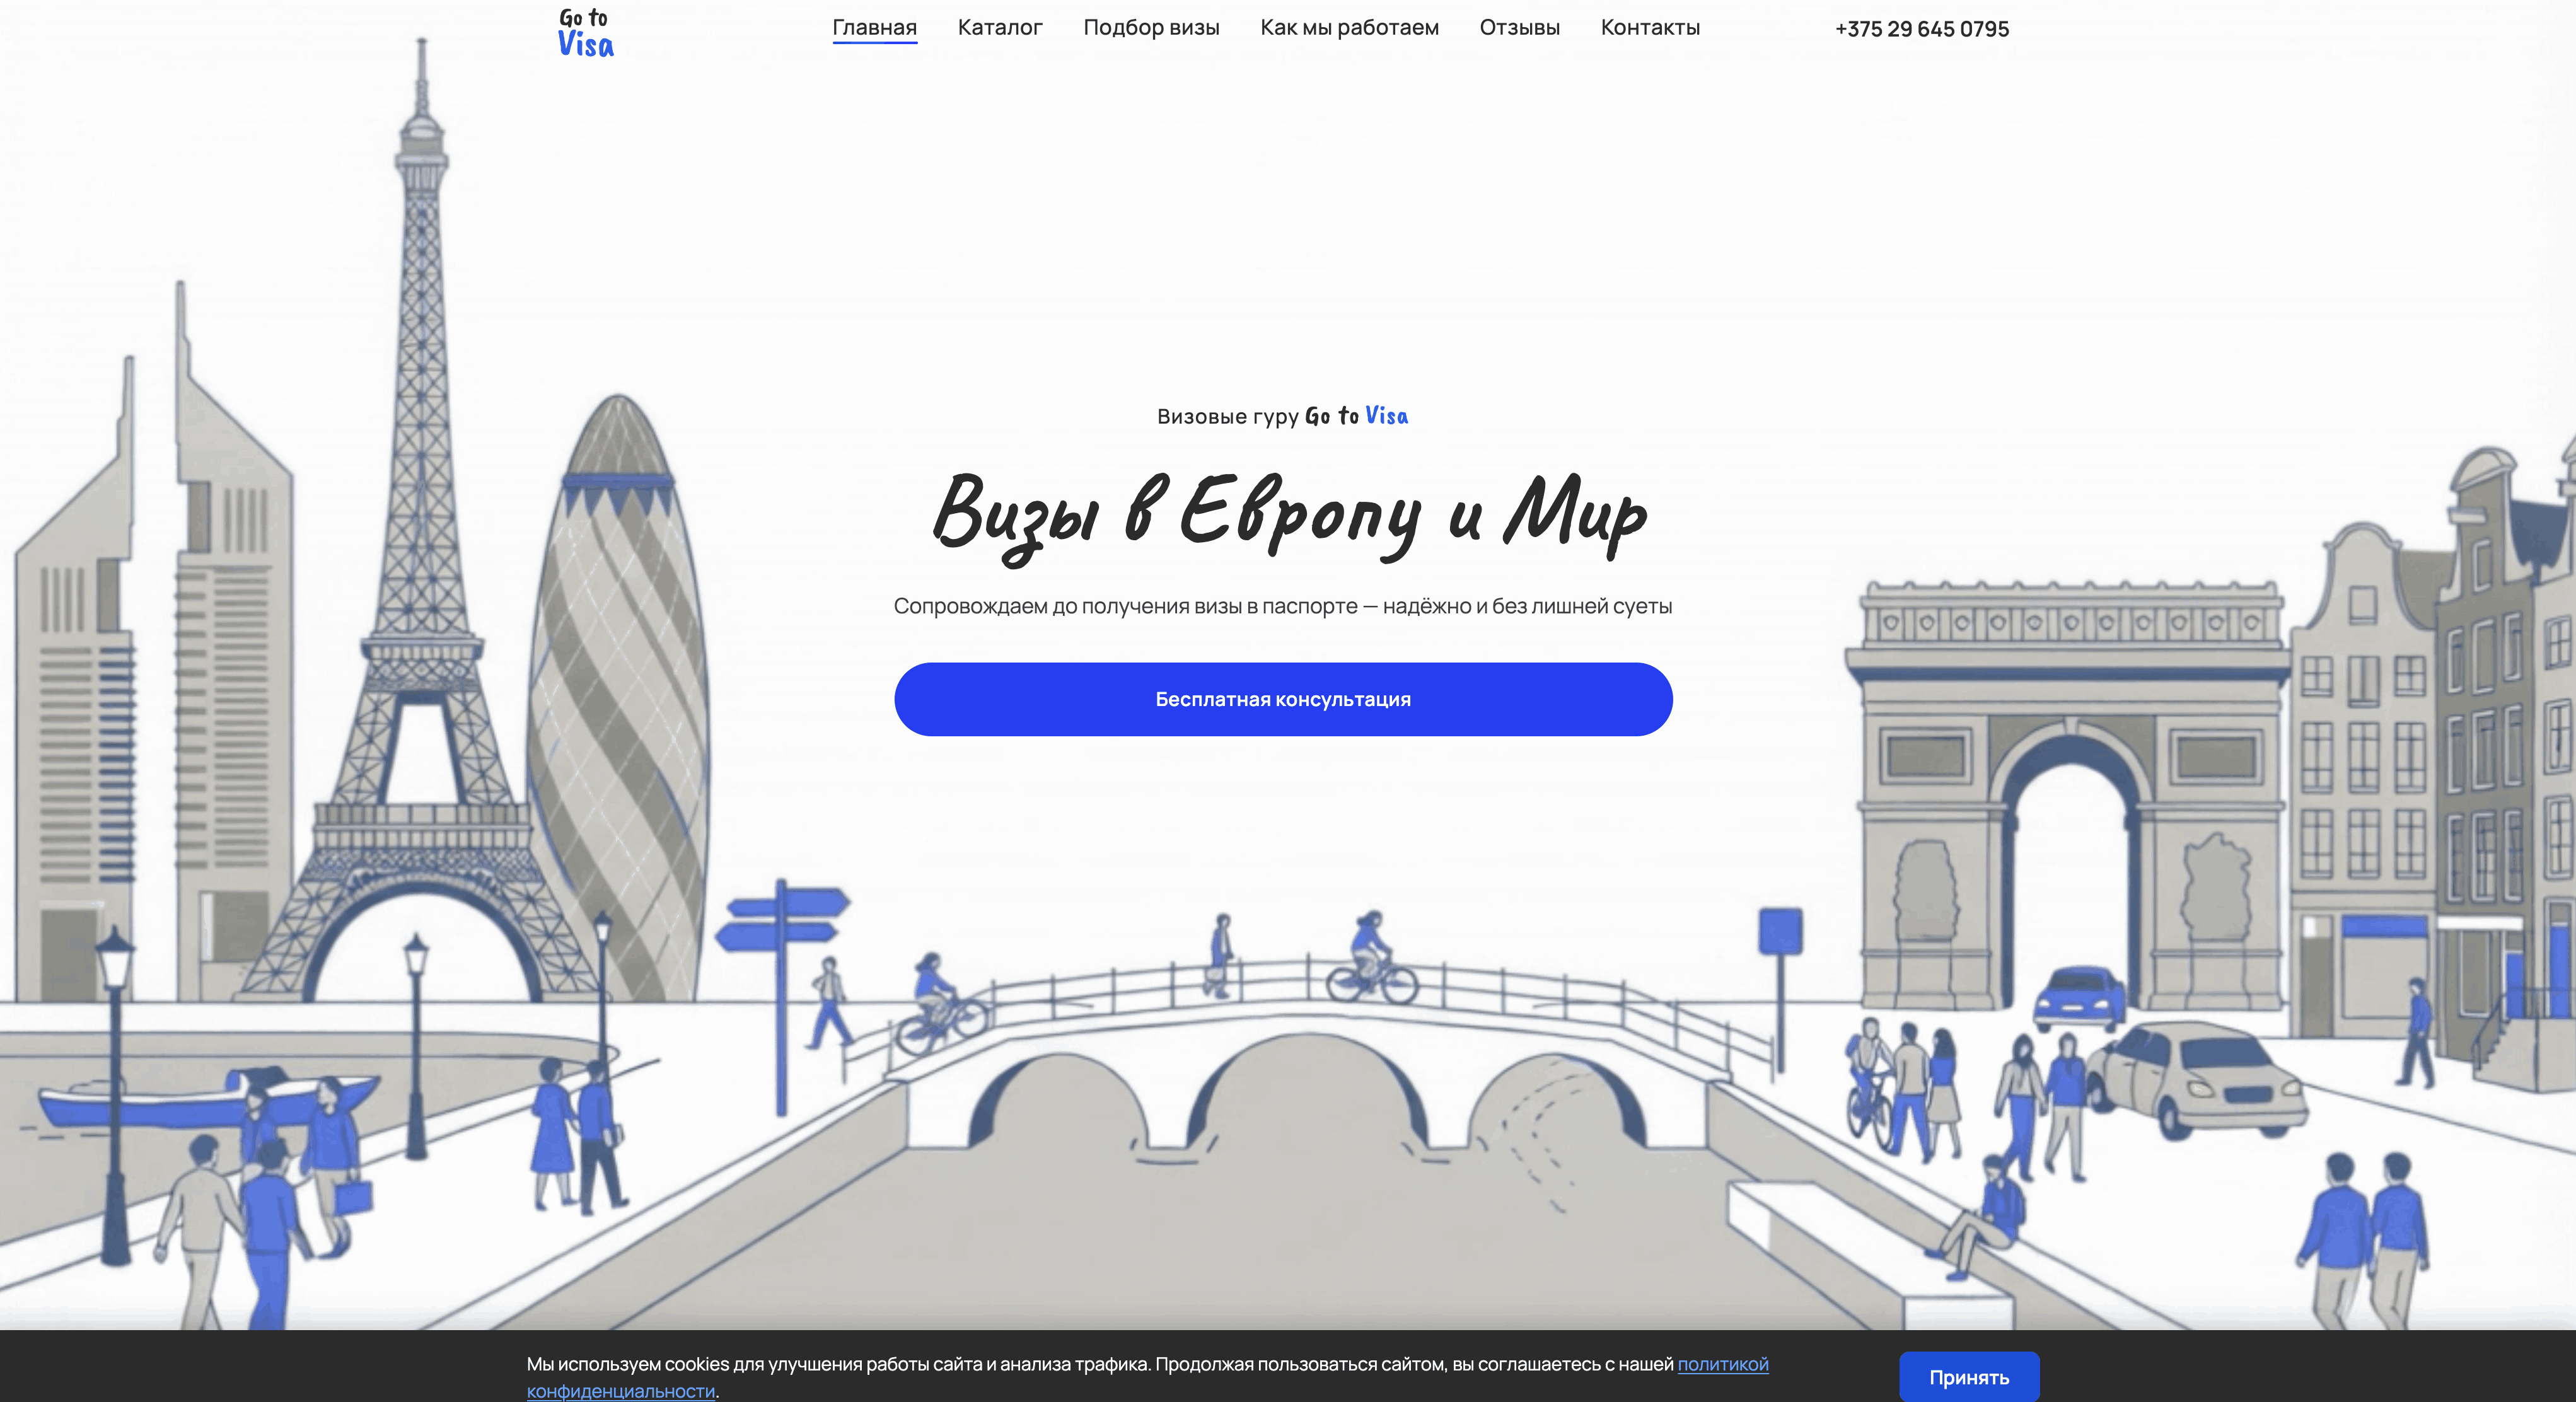Accept cookies with the Принять button
The image size is (2576, 1402).
click(x=1968, y=1377)
